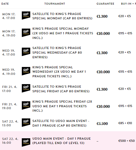Sort by the Tournament column header

(x=55, y=4)
